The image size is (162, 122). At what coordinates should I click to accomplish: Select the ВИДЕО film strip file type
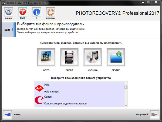click(69, 57)
